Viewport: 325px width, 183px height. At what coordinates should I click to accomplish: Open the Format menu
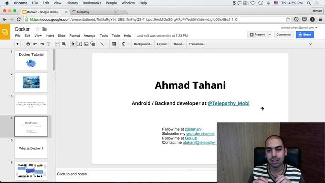[75, 36]
